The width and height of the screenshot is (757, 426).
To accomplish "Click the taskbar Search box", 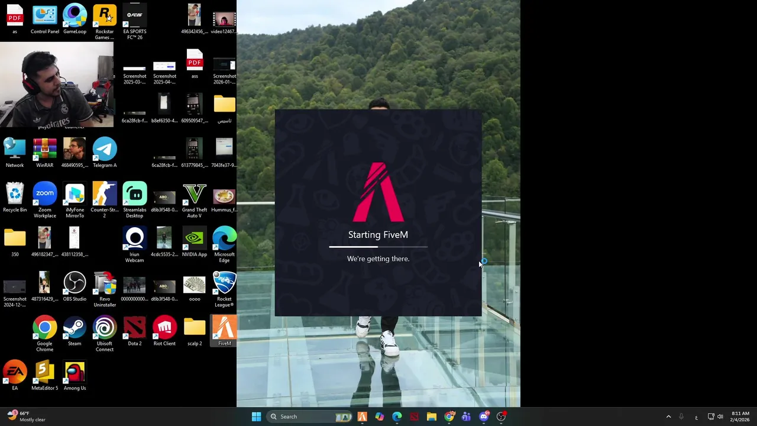I will [310, 417].
